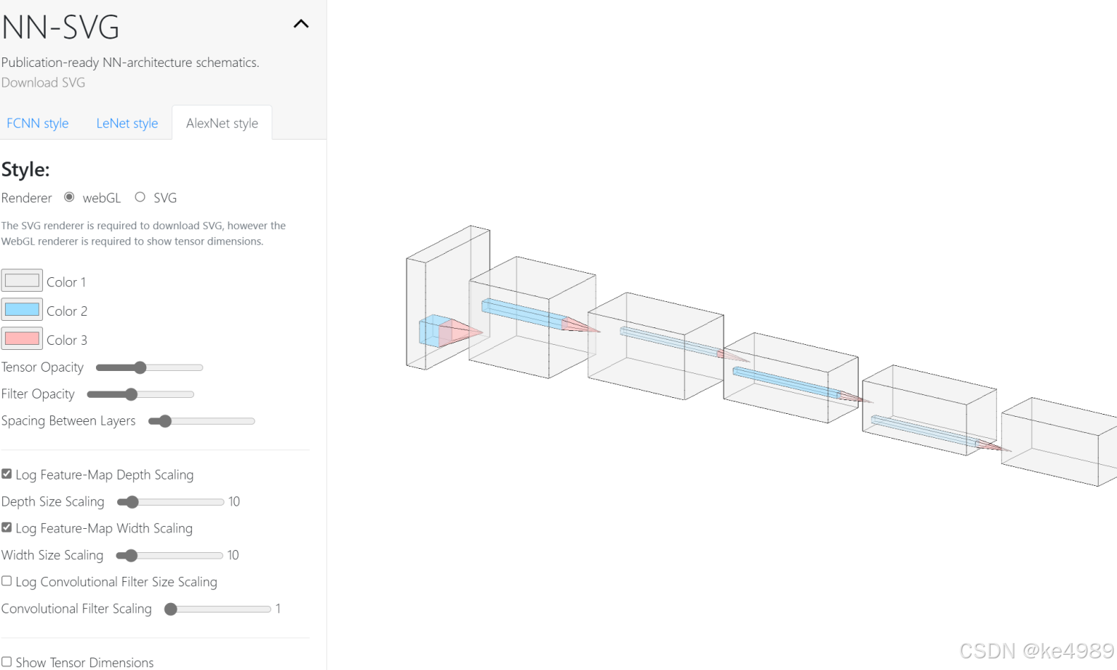This screenshot has width=1117, height=670.
Task: Open the Color 3 pink swatch picker
Action: click(22, 339)
